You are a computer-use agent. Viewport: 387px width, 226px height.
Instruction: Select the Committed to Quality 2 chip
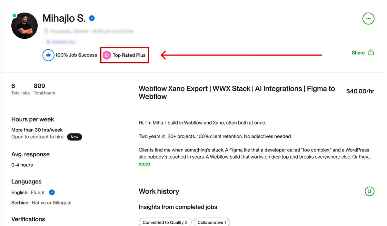165,222
